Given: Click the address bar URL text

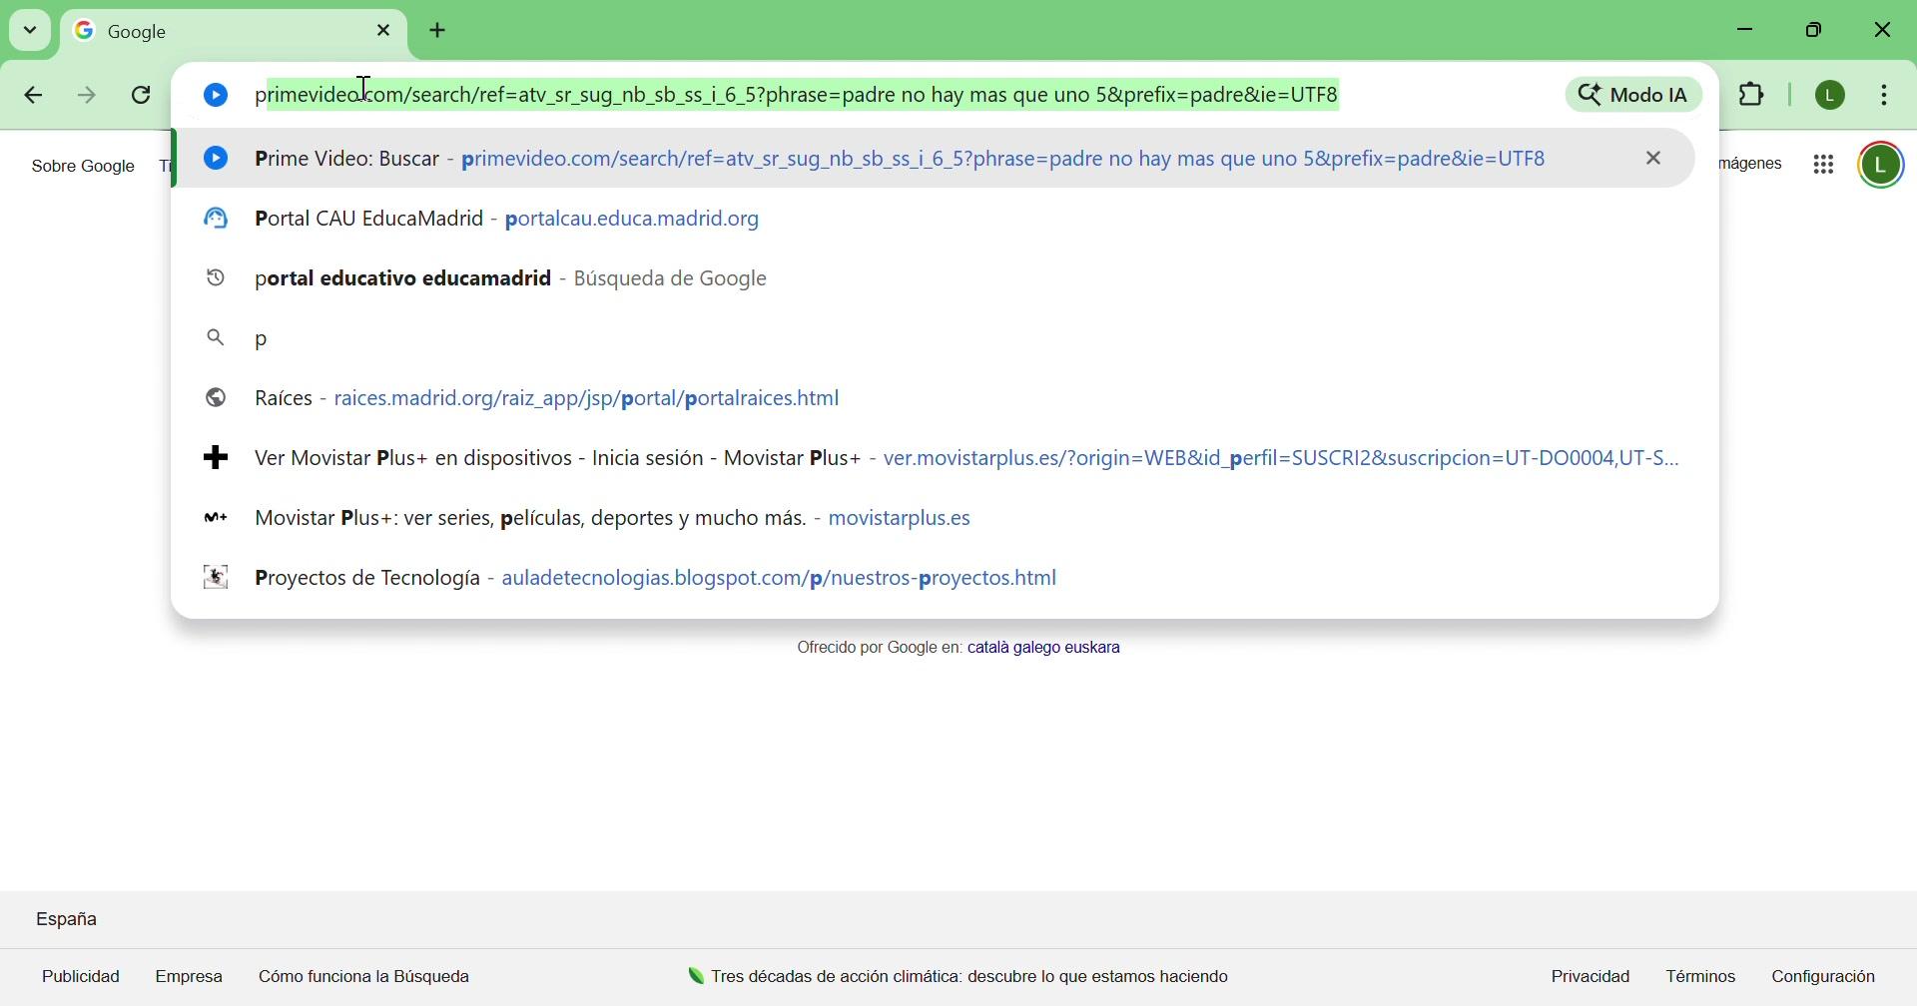Looking at the screenshot, I should pos(798,95).
